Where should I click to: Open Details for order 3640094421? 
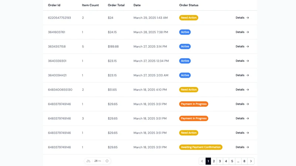(242, 75)
